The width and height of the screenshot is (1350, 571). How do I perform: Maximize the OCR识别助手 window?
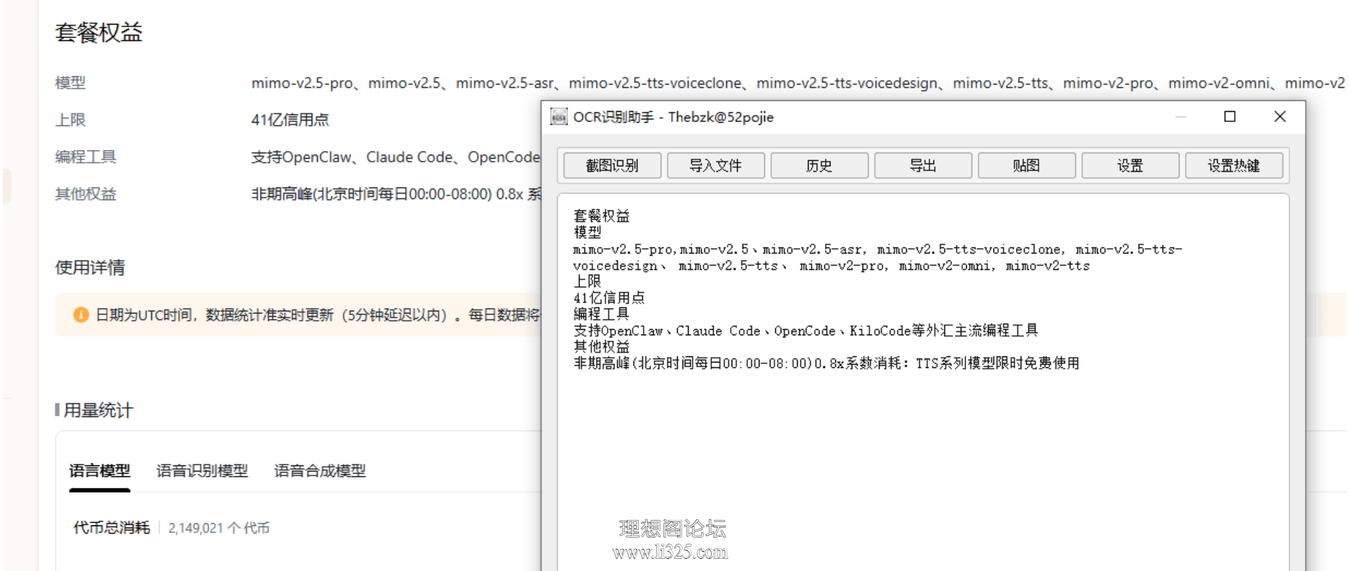point(1230,117)
